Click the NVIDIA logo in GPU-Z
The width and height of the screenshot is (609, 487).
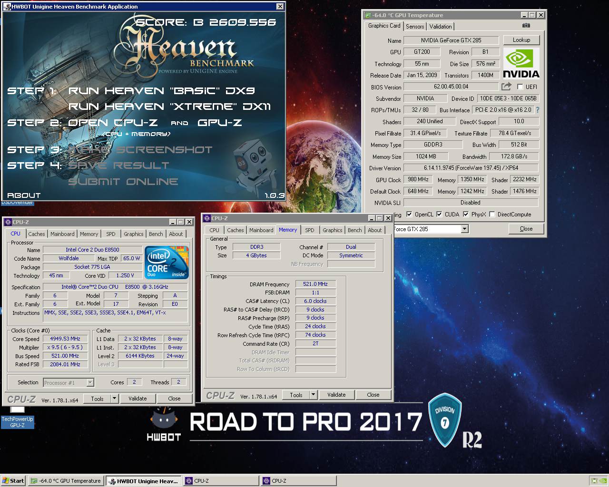click(521, 63)
